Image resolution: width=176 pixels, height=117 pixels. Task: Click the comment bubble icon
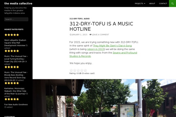point(90,35)
